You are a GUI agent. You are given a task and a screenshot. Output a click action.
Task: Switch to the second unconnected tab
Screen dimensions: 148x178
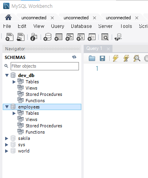pos(76,18)
